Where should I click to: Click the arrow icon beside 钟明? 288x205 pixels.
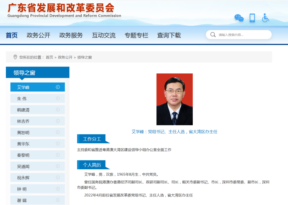pos(58,189)
